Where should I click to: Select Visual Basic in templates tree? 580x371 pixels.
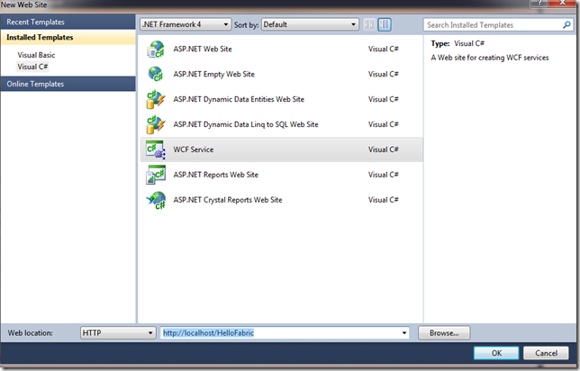[x=36, y=55]
